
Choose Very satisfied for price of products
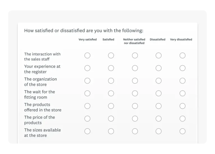(87, 118)
